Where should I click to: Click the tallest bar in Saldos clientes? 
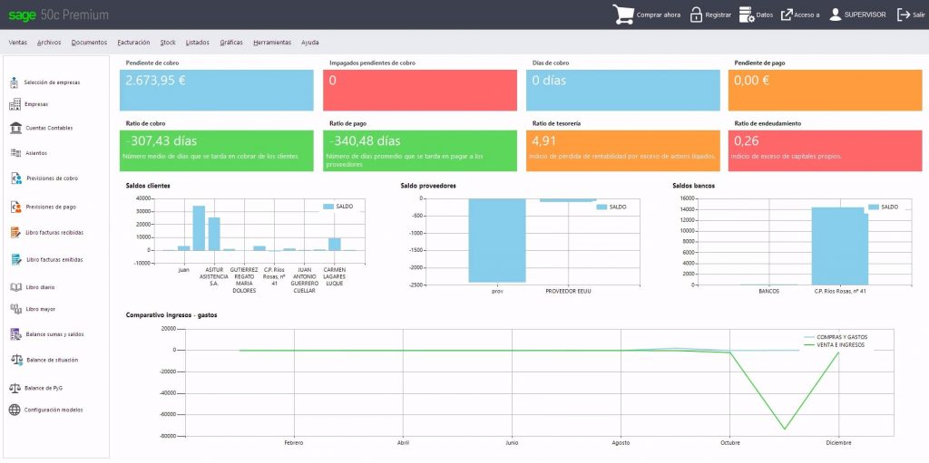[x=199, y=228]
